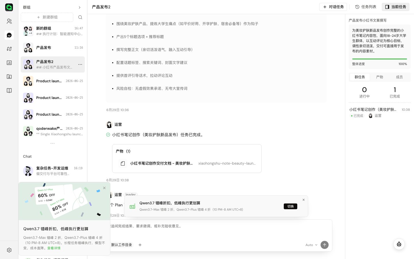The width and height of the screenshot is (414, 259).
Task: Open the knowledge book sidebar icon
Action: point(9,91)
